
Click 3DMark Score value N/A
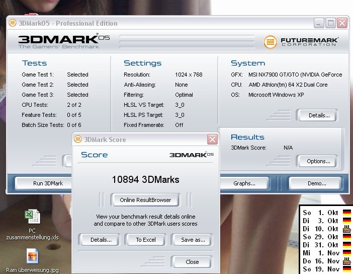coord(288,148)
